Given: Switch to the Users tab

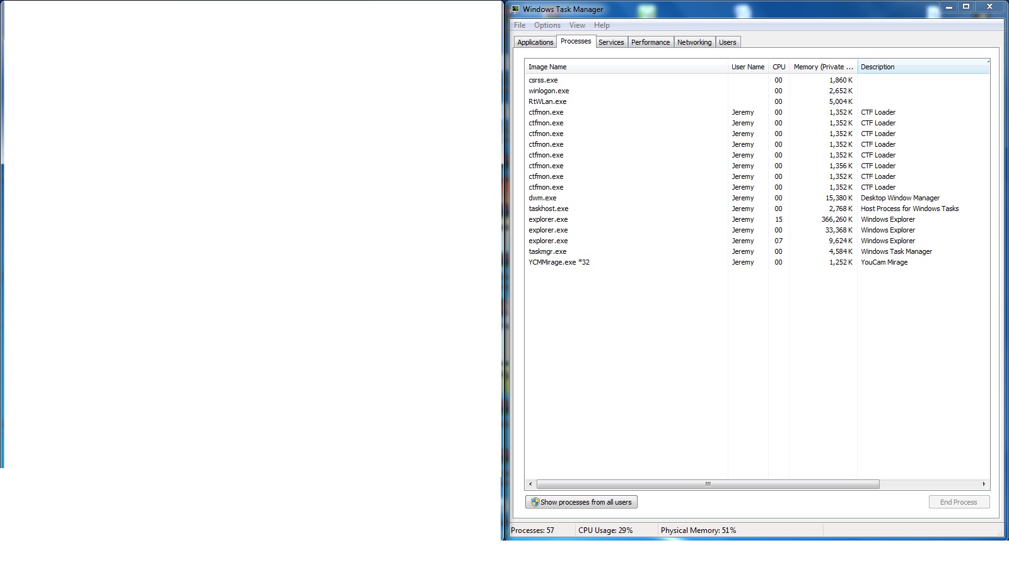Looking at the screenshot, I should coord(728,42).
